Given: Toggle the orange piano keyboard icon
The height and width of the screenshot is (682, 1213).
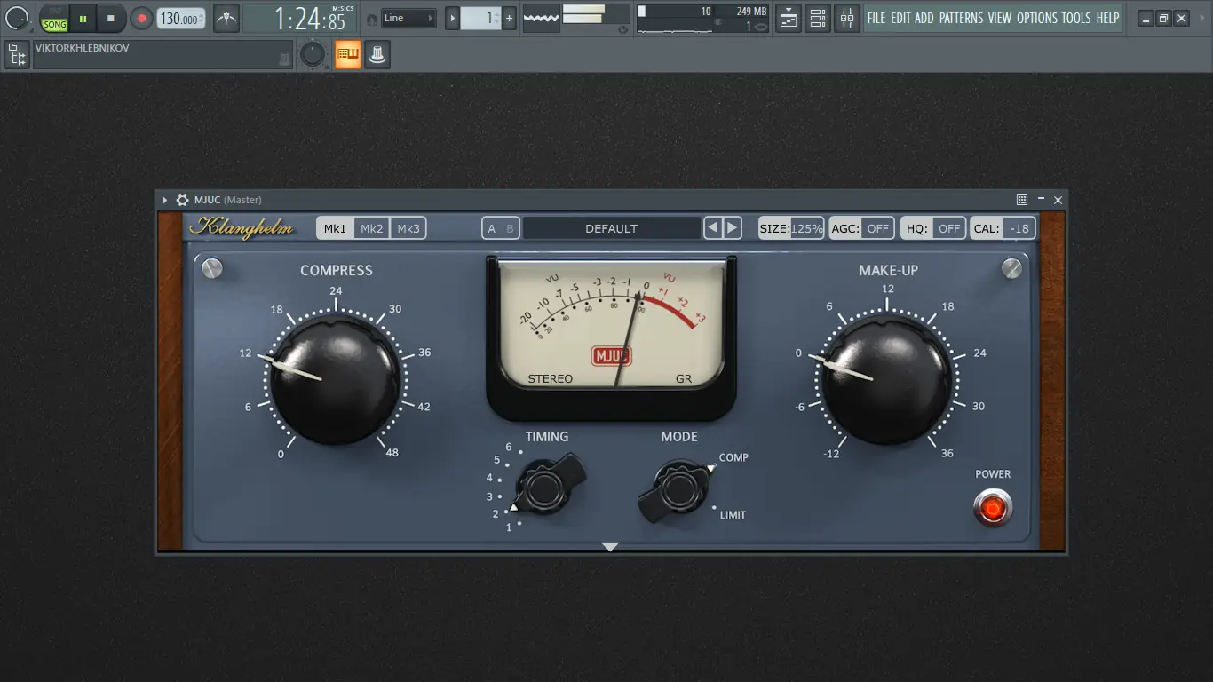Looking at the screenshot, I should (x=347, y=55).
